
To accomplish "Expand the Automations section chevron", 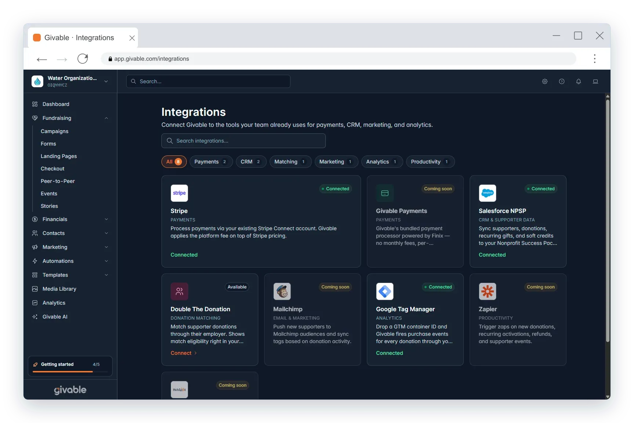I will (x=106, y=261).
